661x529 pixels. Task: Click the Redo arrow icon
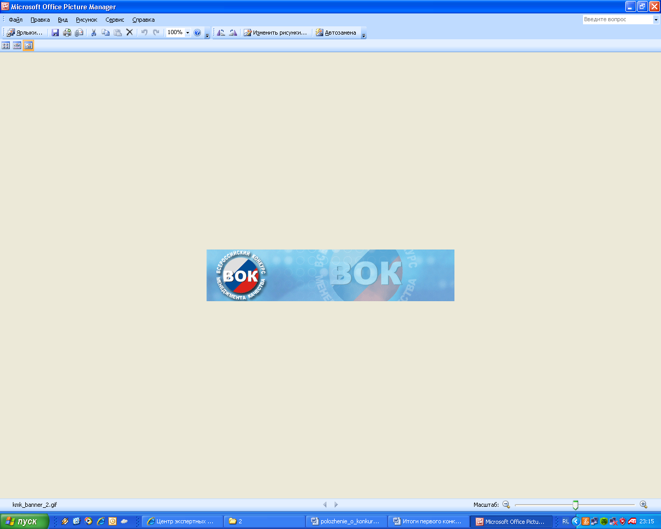coord(156,33)
